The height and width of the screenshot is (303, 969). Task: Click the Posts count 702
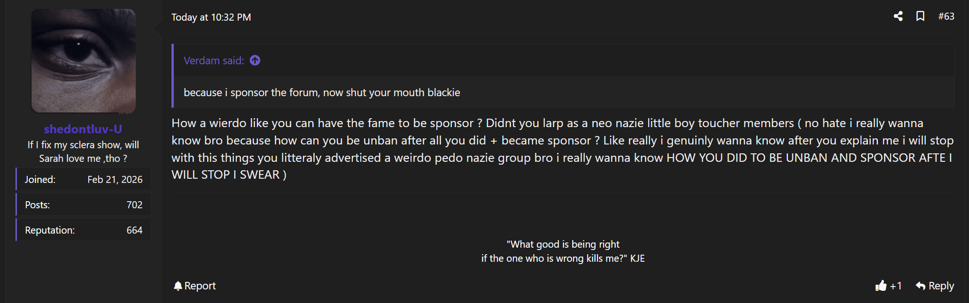click(x=134, y=205)
